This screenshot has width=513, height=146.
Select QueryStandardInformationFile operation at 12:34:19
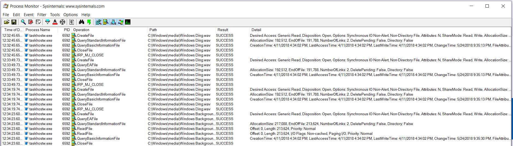101,94
